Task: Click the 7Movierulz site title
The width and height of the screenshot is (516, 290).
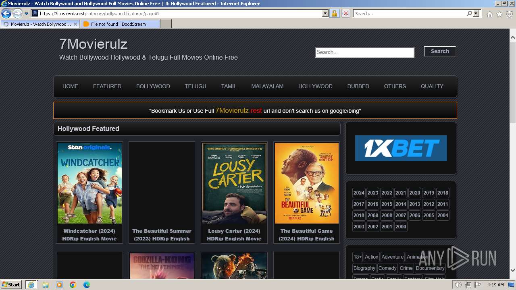Action: click(93, 43)
